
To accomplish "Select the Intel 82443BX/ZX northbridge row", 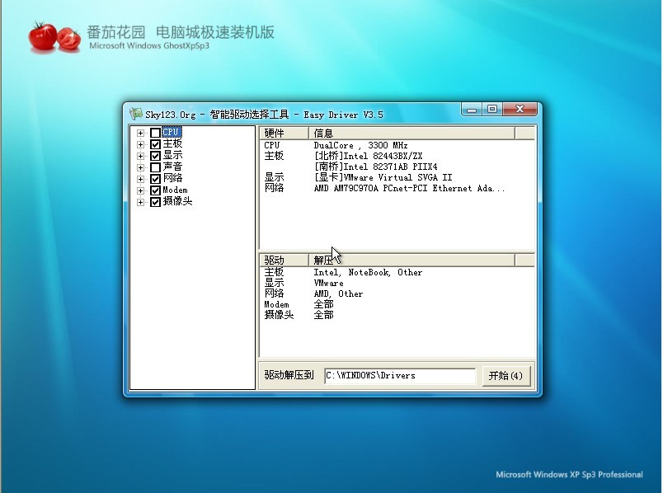I will click(x=397, y=156).
